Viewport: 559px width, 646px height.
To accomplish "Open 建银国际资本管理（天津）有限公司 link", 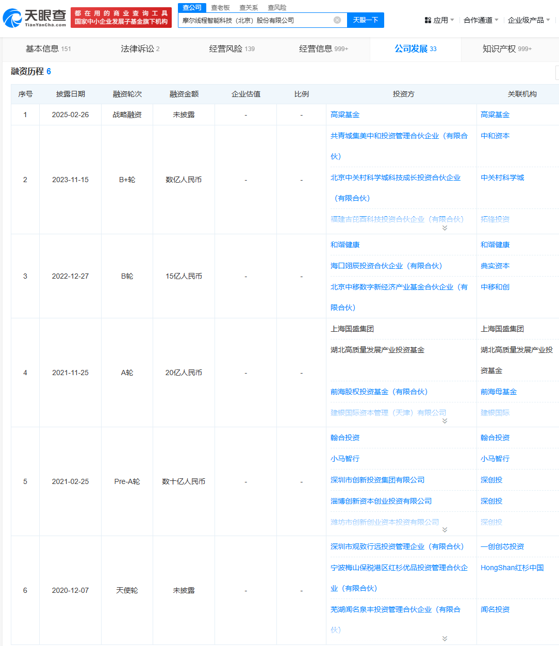I will click(388, 413).
